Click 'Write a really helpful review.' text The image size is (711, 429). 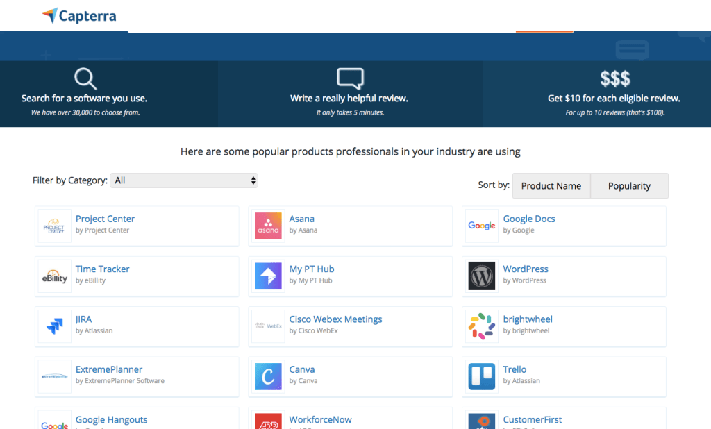tap(349, 99)
